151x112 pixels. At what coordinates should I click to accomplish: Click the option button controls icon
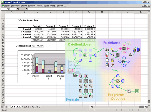click(x=91, y=81)
